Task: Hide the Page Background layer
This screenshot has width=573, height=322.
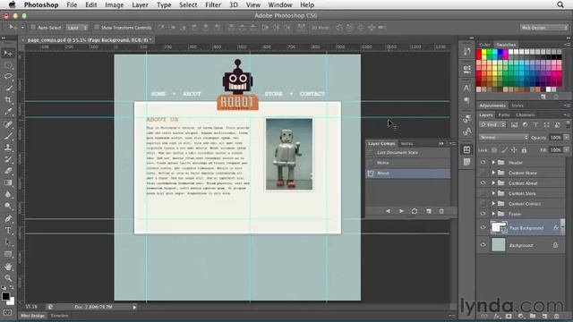Action: click(x=483, y=227)
